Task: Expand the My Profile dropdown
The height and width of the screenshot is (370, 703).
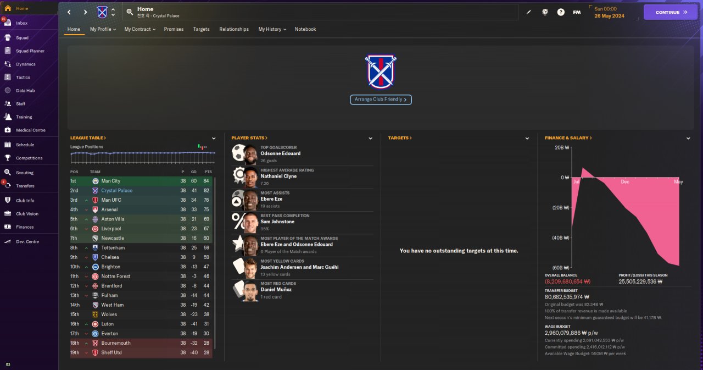Action: pos(103,29)
